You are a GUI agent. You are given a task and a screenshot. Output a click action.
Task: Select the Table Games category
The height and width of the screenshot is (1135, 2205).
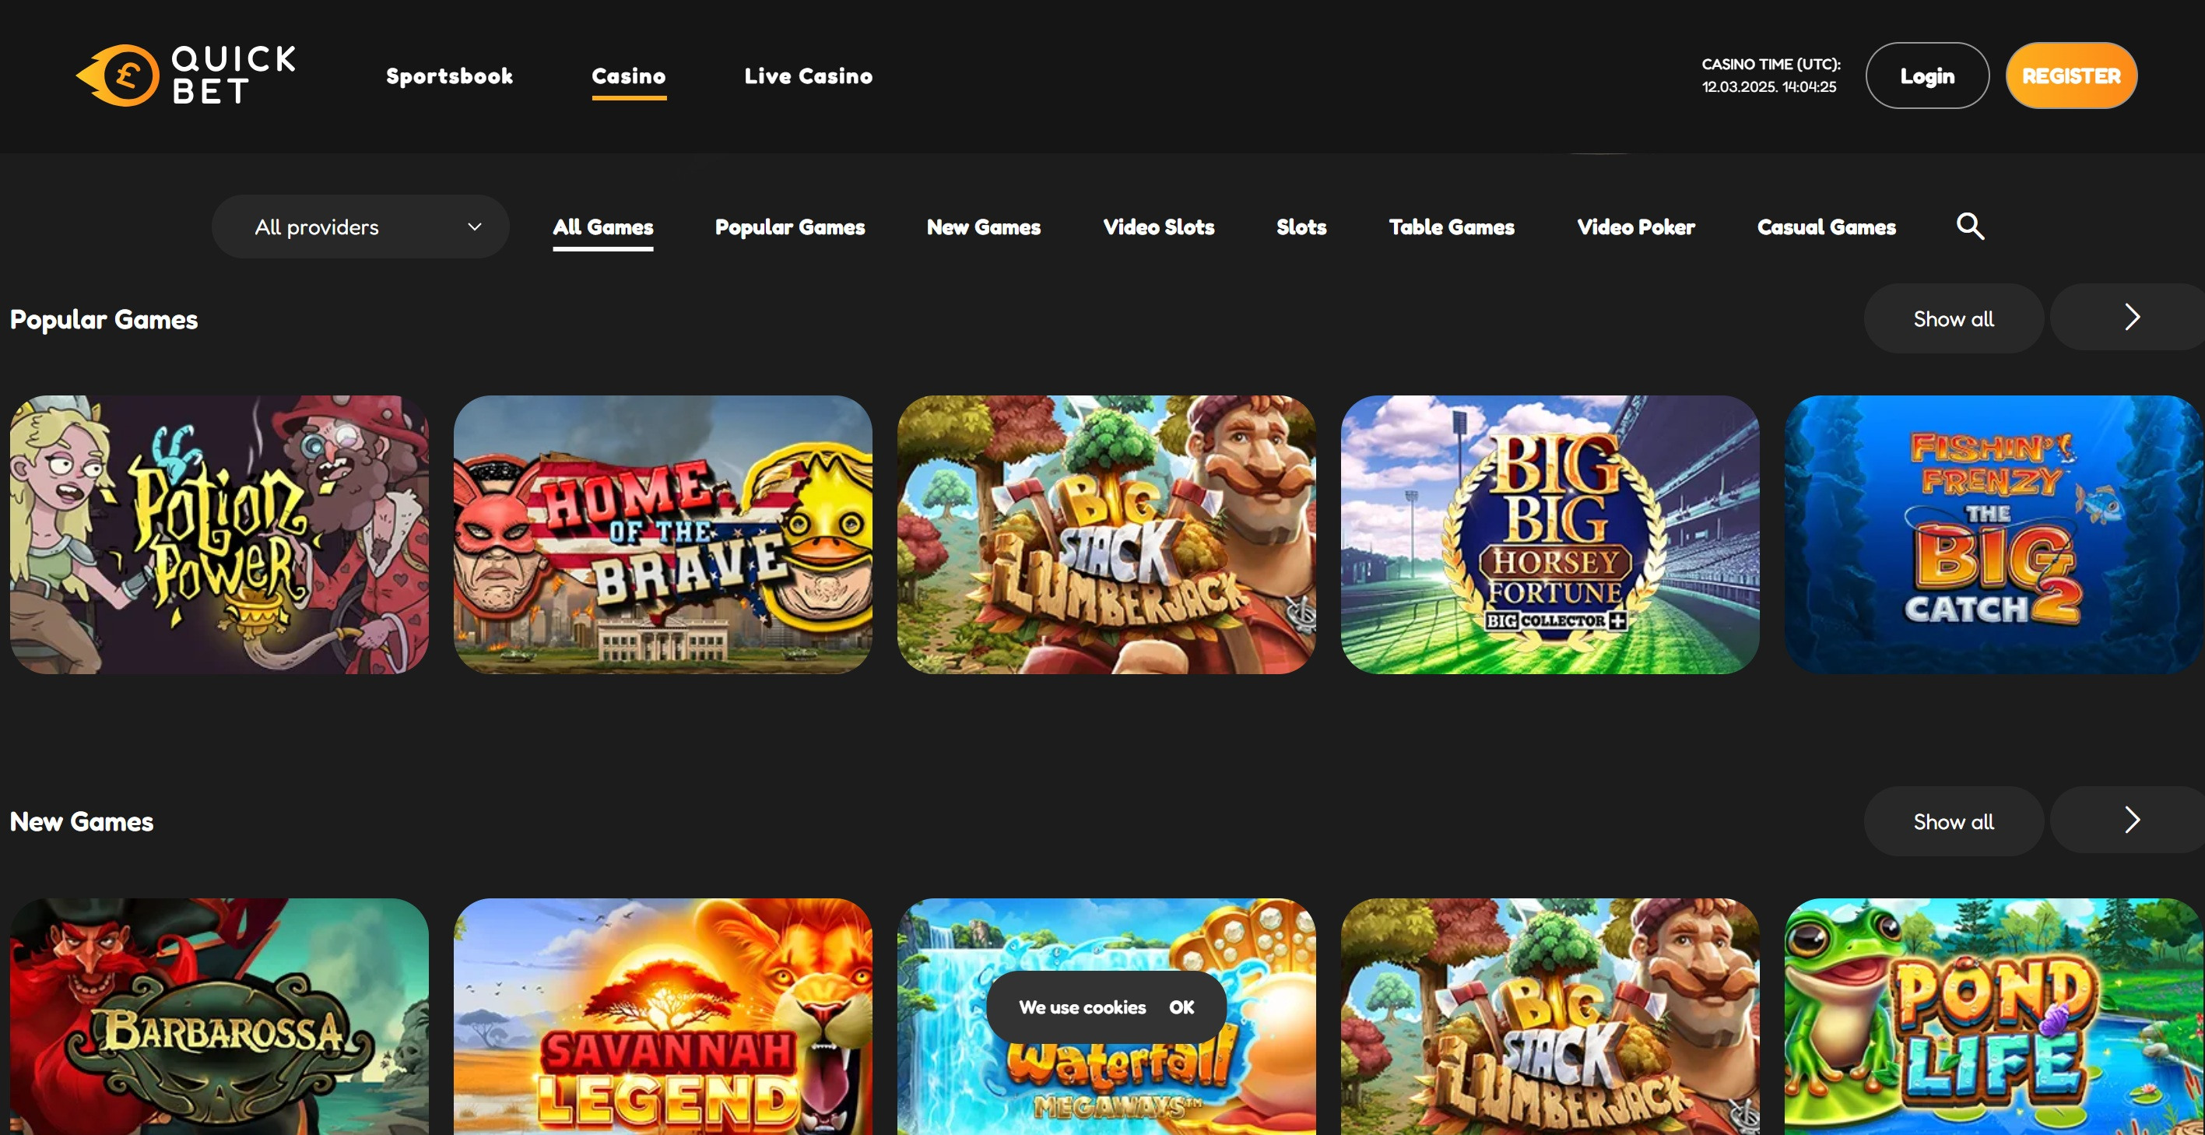click(1451, 226)
